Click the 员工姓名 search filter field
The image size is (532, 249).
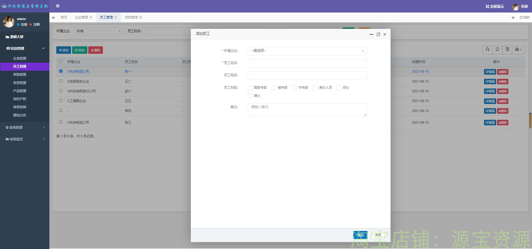click(169, 31)
